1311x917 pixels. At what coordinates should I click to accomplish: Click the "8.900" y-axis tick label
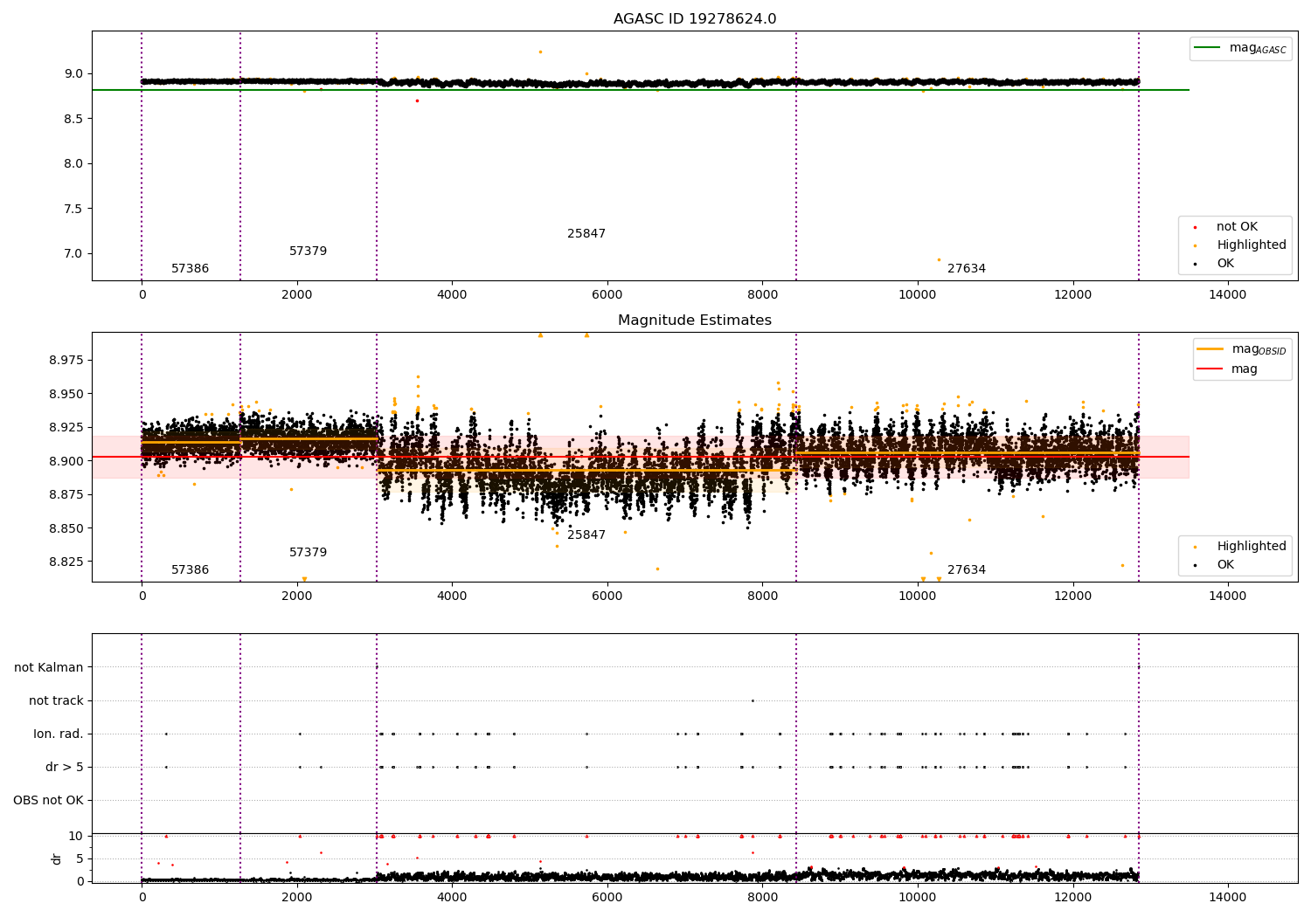tap(66, 461)
